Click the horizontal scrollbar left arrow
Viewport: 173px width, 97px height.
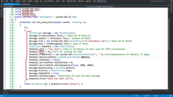pyautogui.click(x=11, y=90)
